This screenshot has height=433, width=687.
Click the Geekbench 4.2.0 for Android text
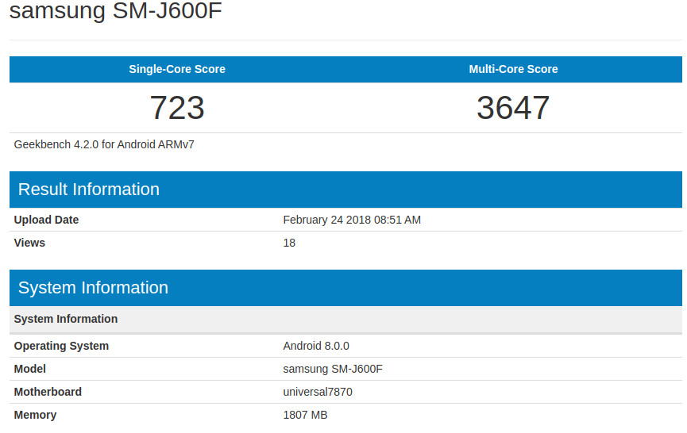coord(104,144)
